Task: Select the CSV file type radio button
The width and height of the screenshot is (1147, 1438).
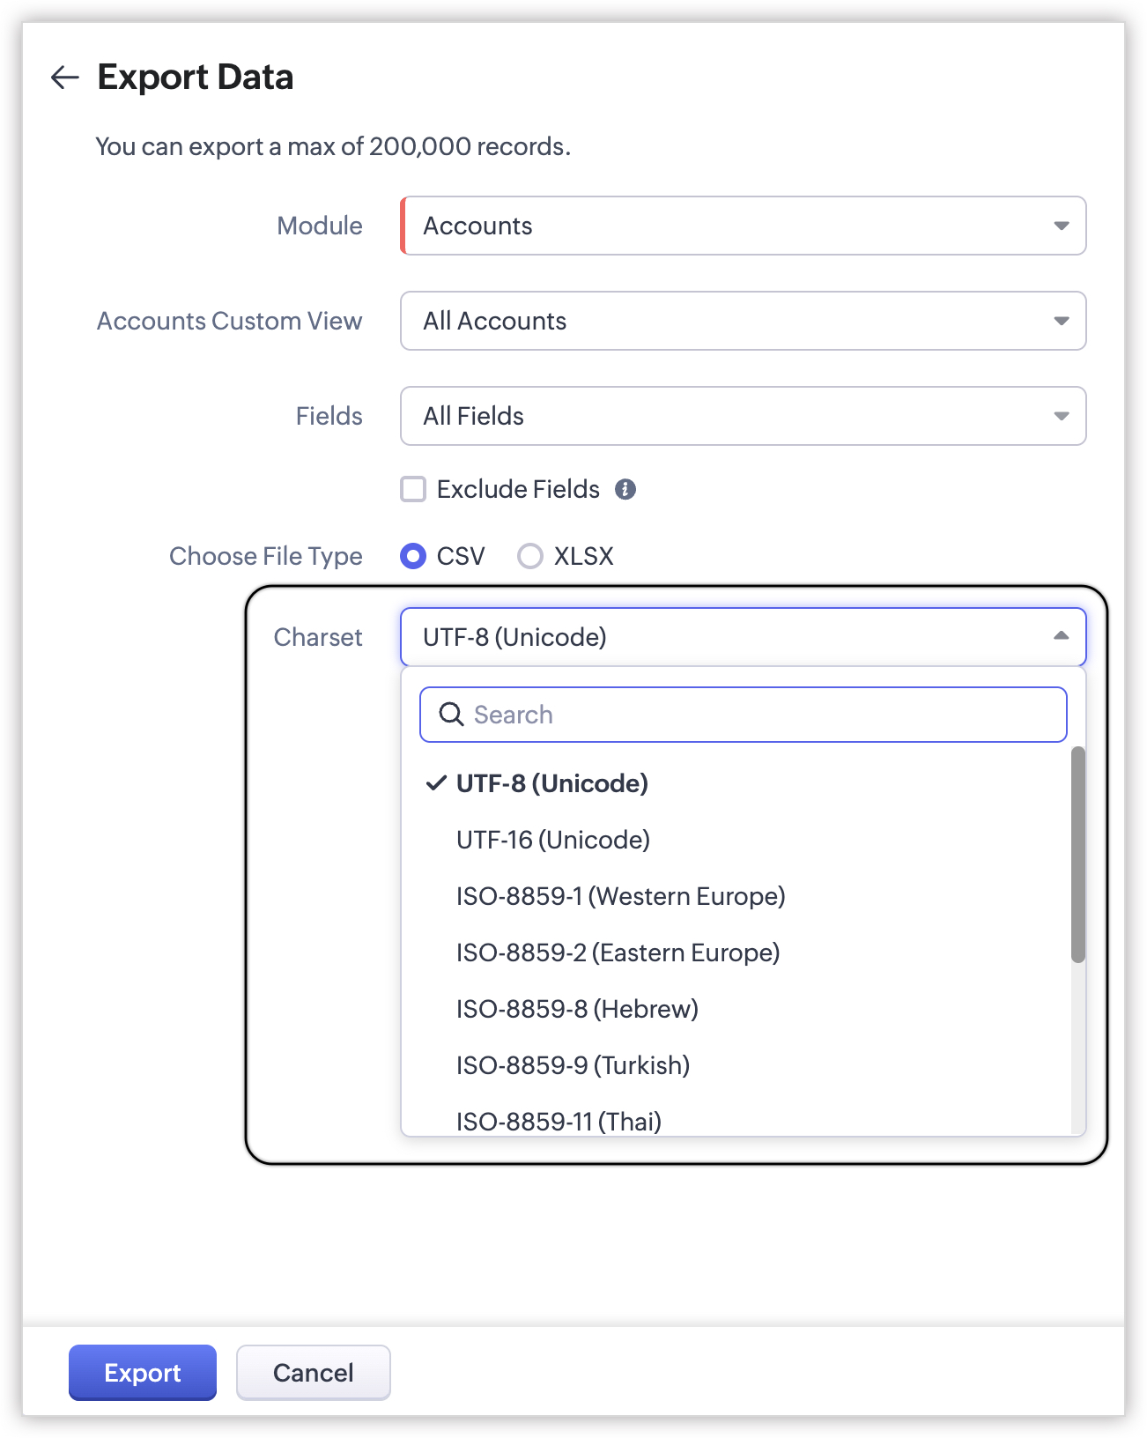Action: pos(413,556)
